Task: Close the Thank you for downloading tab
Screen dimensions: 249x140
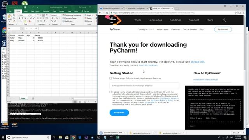Action: pyautogui.click(x=172, y=9)
